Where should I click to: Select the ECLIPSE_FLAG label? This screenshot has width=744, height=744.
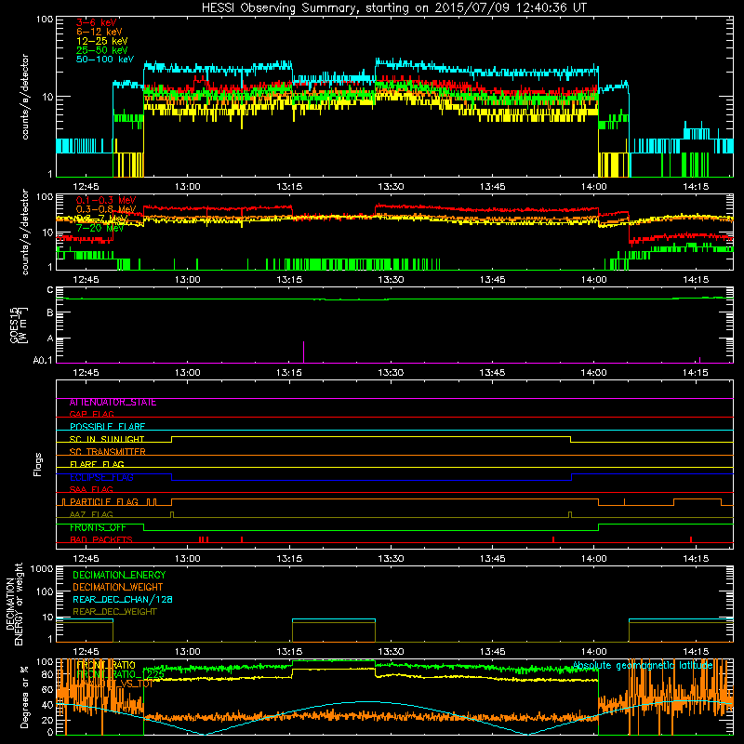101,477
